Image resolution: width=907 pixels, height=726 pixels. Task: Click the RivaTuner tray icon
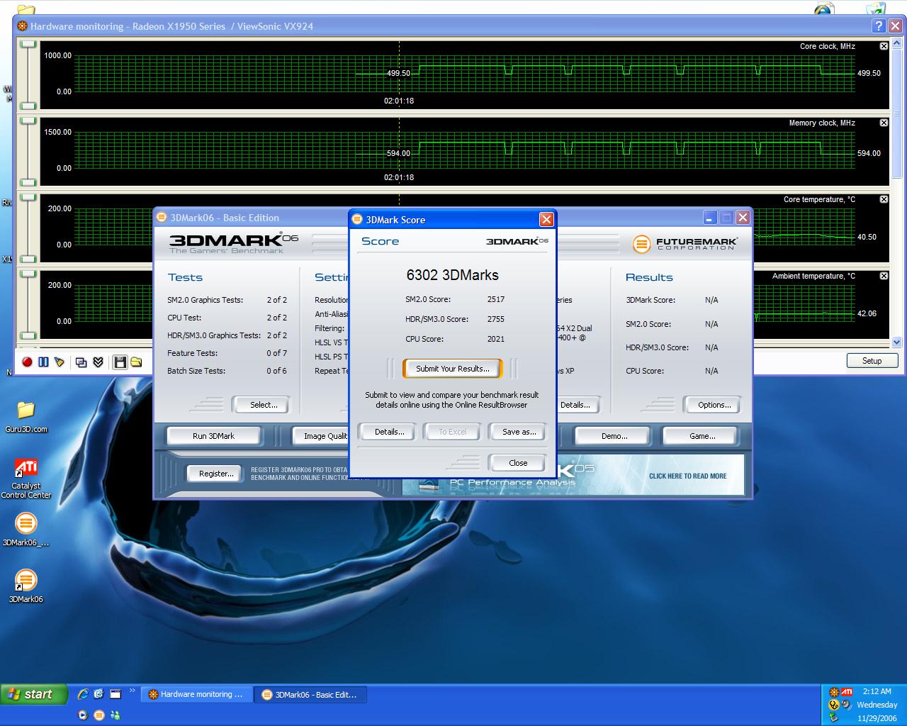click(x=834, y=692)
